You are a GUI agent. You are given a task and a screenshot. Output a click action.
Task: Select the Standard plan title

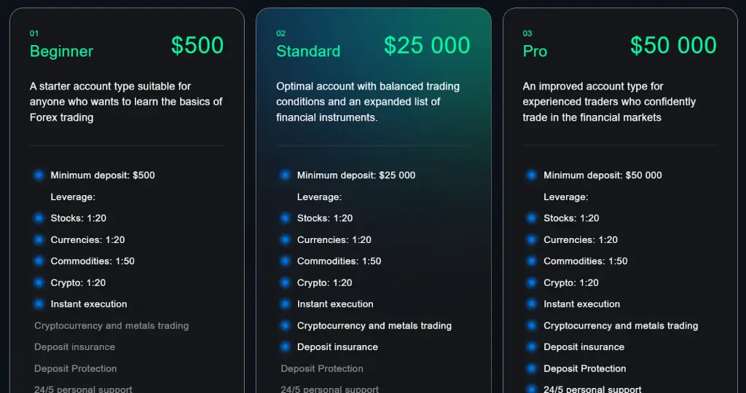click(308, 52)
